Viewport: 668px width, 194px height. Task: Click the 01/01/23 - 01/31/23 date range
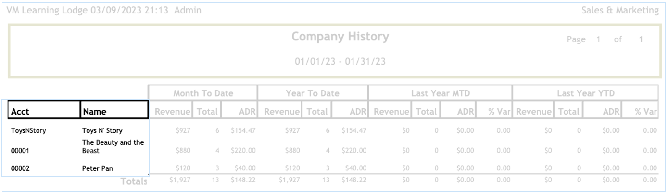(x=340, y=62)
